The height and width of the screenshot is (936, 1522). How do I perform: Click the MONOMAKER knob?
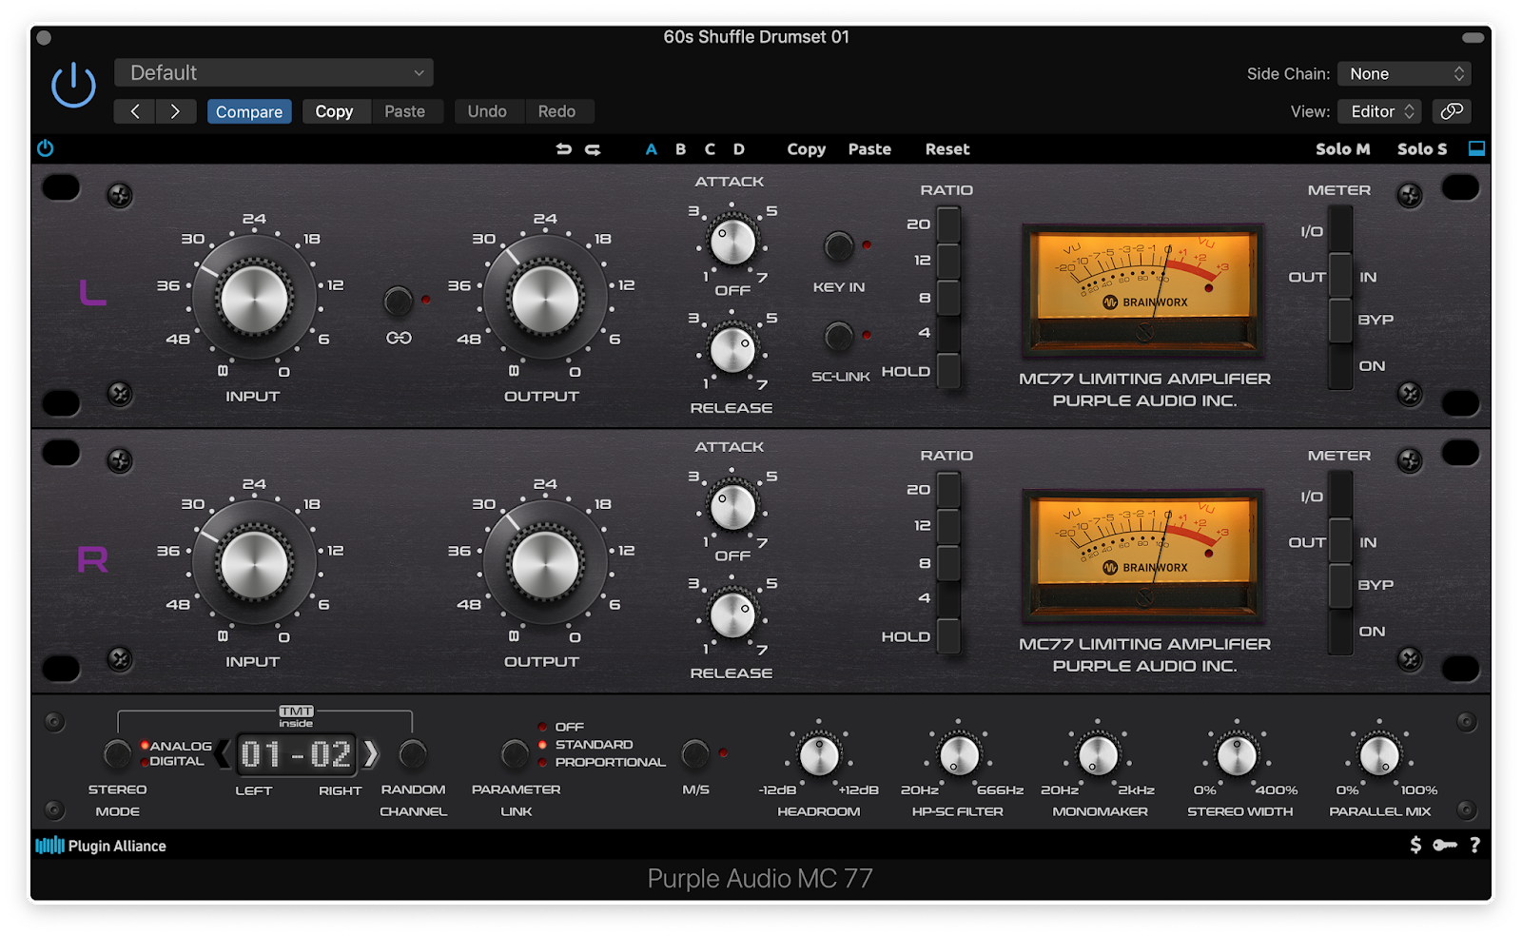point(1098,756)
